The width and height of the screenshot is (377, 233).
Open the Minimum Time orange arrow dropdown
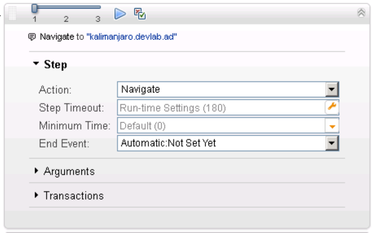pyautogui.click(x=332, y=126)
